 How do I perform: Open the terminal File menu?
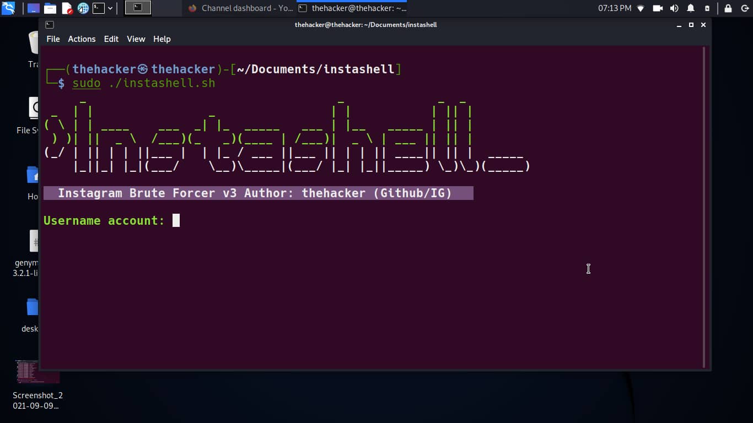53,39
